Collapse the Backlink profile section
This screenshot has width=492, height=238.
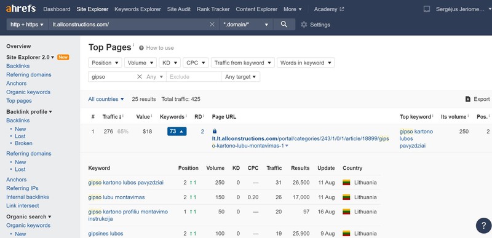point(29,112)
